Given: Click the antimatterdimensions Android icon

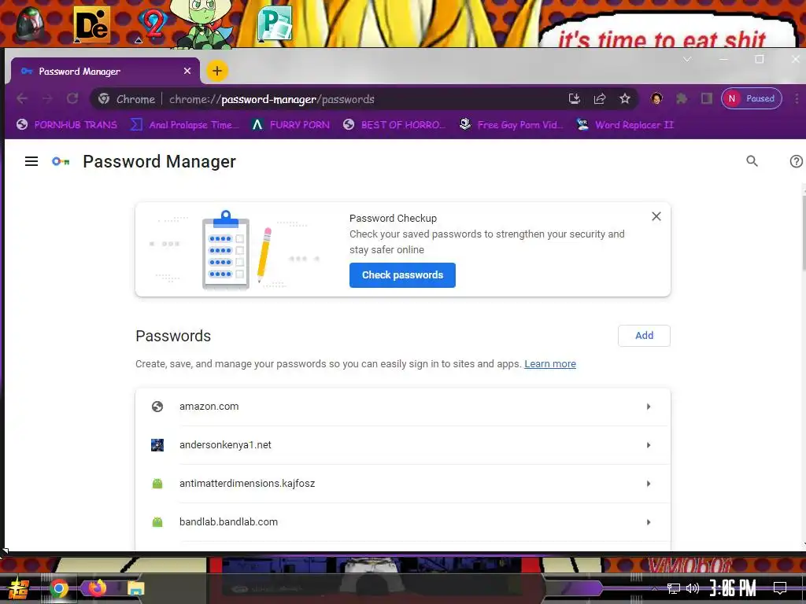Looking at the screenshot, I should click(157, 484).
